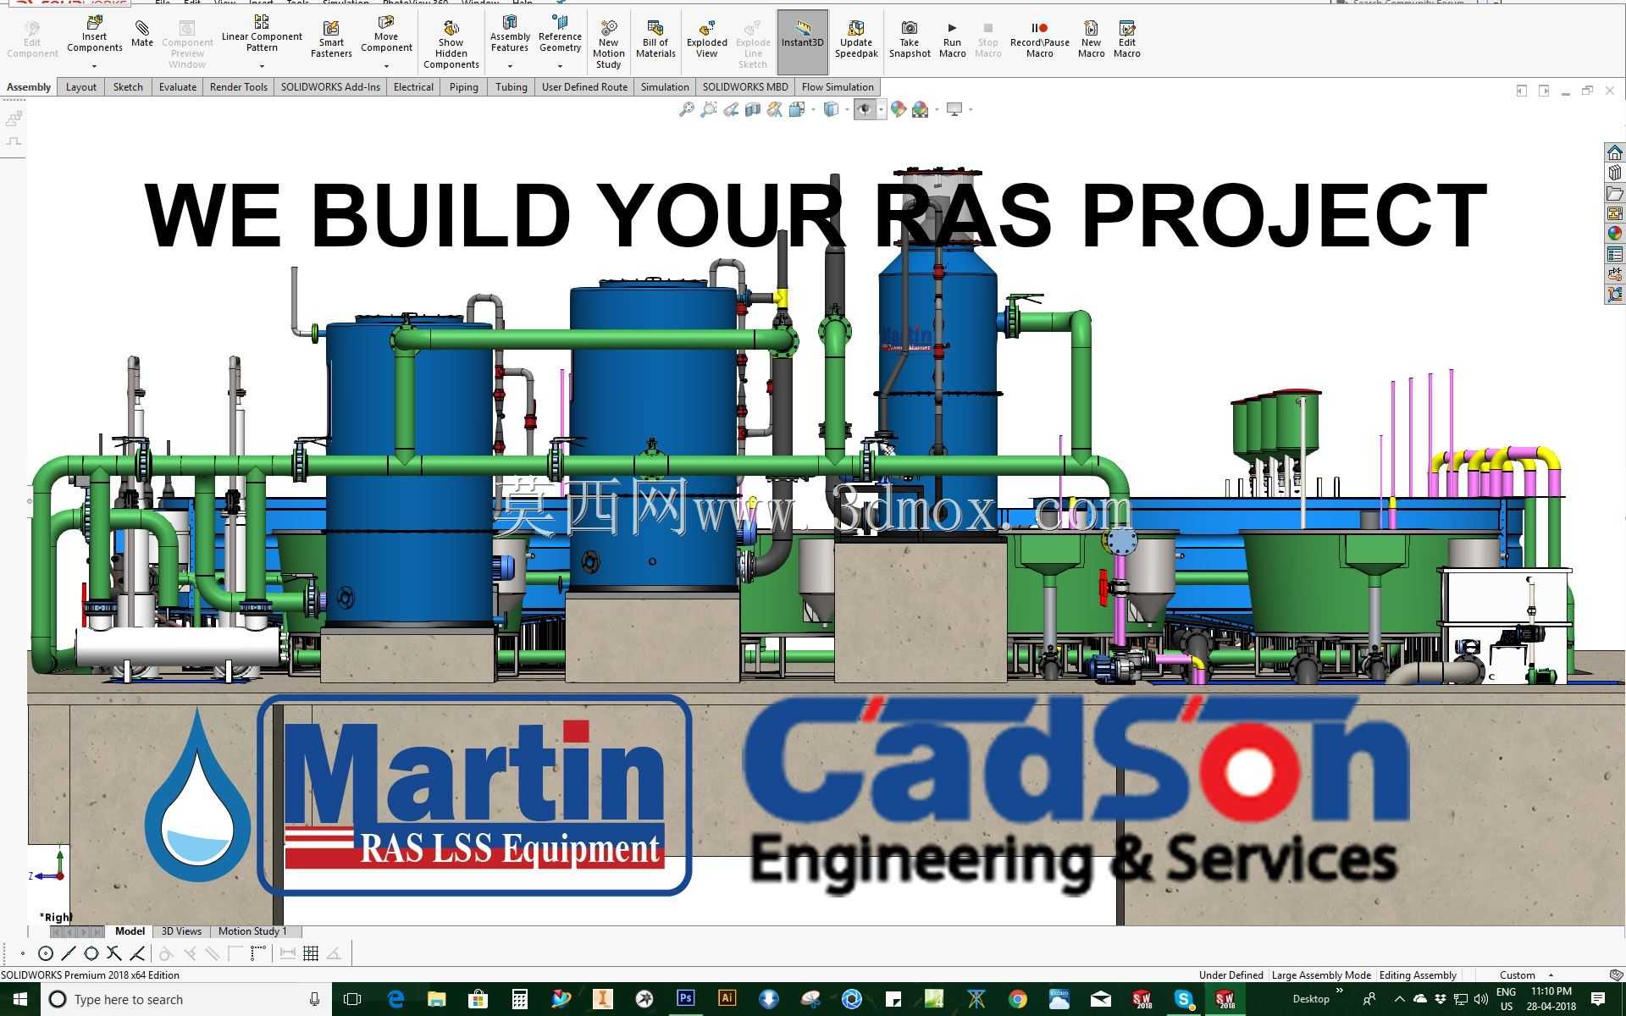Activate the Move Component tool
Image resolution: width=1626 pixels, height=1016 pixels.
coord(386,35)
